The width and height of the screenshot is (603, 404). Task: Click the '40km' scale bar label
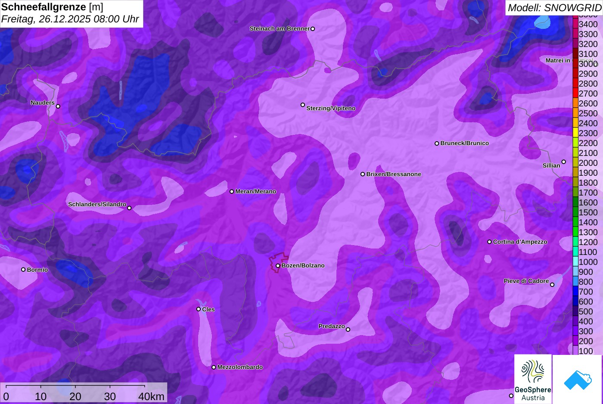pyautogui.click(x=151, y=396)
